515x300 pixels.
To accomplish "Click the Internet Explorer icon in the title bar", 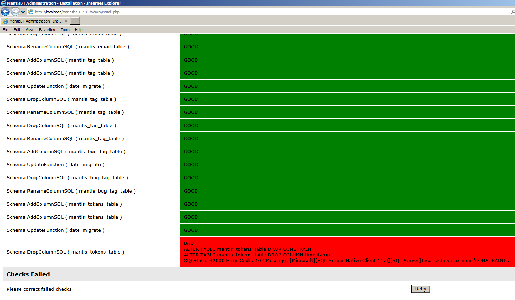I will tap(4, 3).
